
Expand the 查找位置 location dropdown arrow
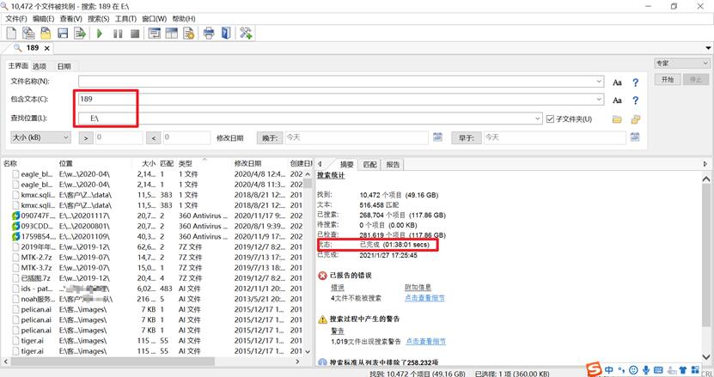click(538, 119)
